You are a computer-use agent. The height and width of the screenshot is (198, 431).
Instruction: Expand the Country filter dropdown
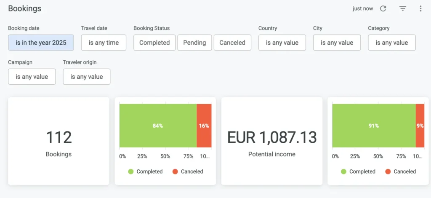(282, 43)
